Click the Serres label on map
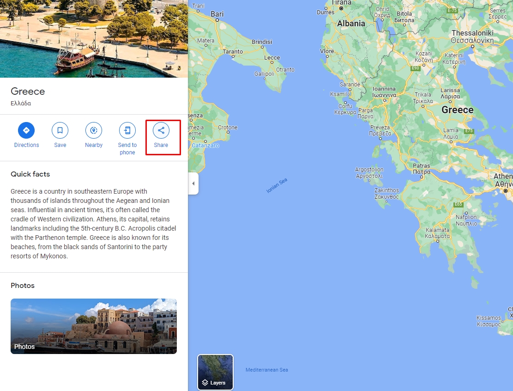This screenshot has height=391, width=513. 498,13
